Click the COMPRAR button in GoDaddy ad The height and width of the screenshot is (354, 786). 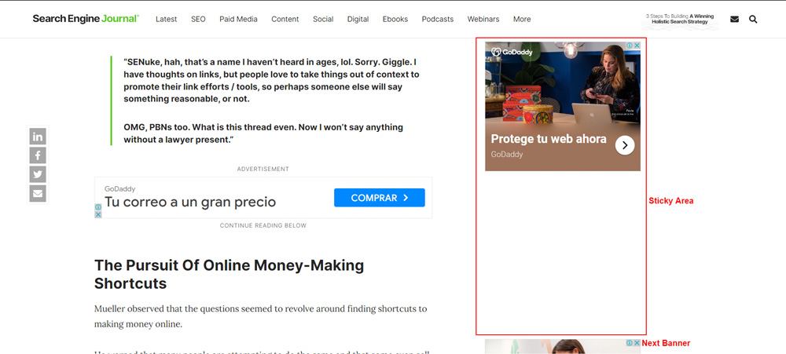tap(380, 198)
